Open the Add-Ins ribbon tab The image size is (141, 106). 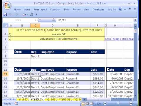tap(112, 9)
